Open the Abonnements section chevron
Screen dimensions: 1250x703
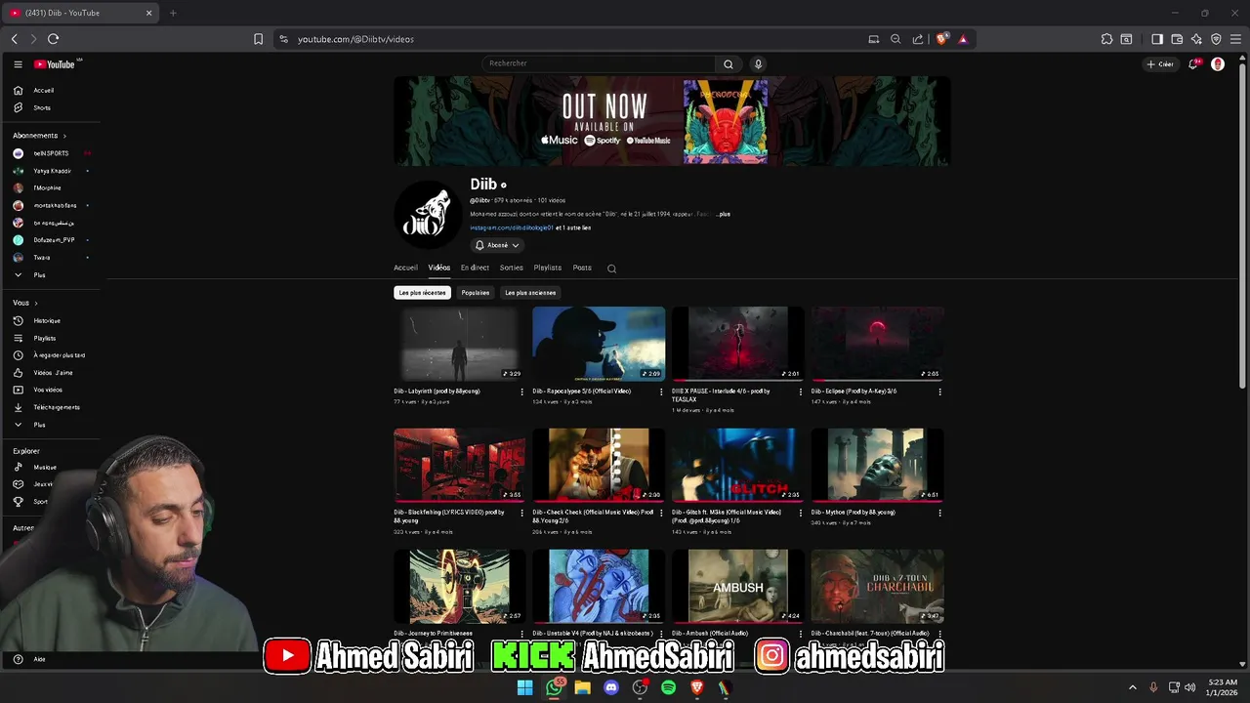click(64, 136)
